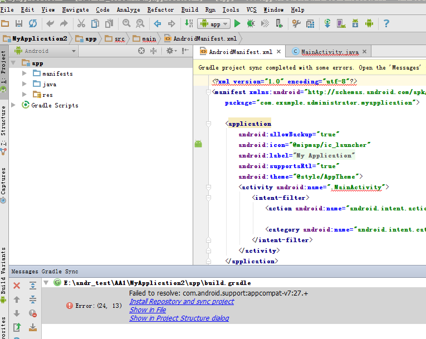Close the MainActivity.java tab
The width and height of the screenshot is (426, 339).
(x=365, y=52)
